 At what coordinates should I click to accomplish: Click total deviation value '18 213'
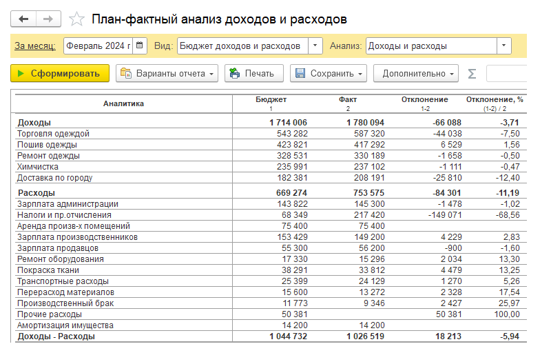[448, 336]
